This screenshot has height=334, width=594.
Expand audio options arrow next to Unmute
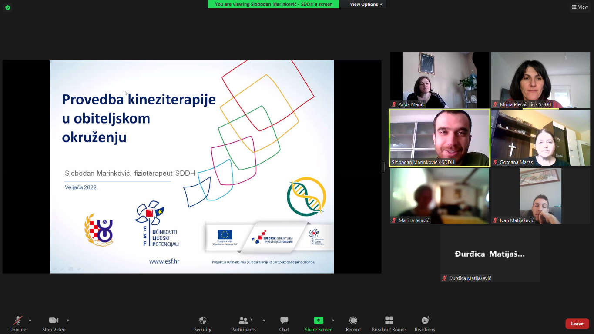coord(30,321)
